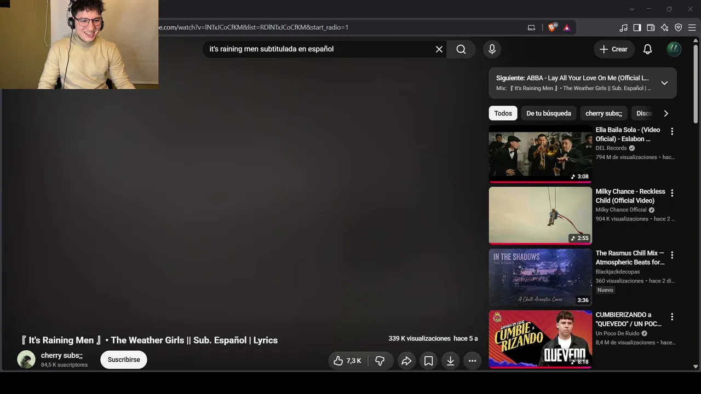
Task: Open YouTube notifications bell
Action: (x=647, y=49)
